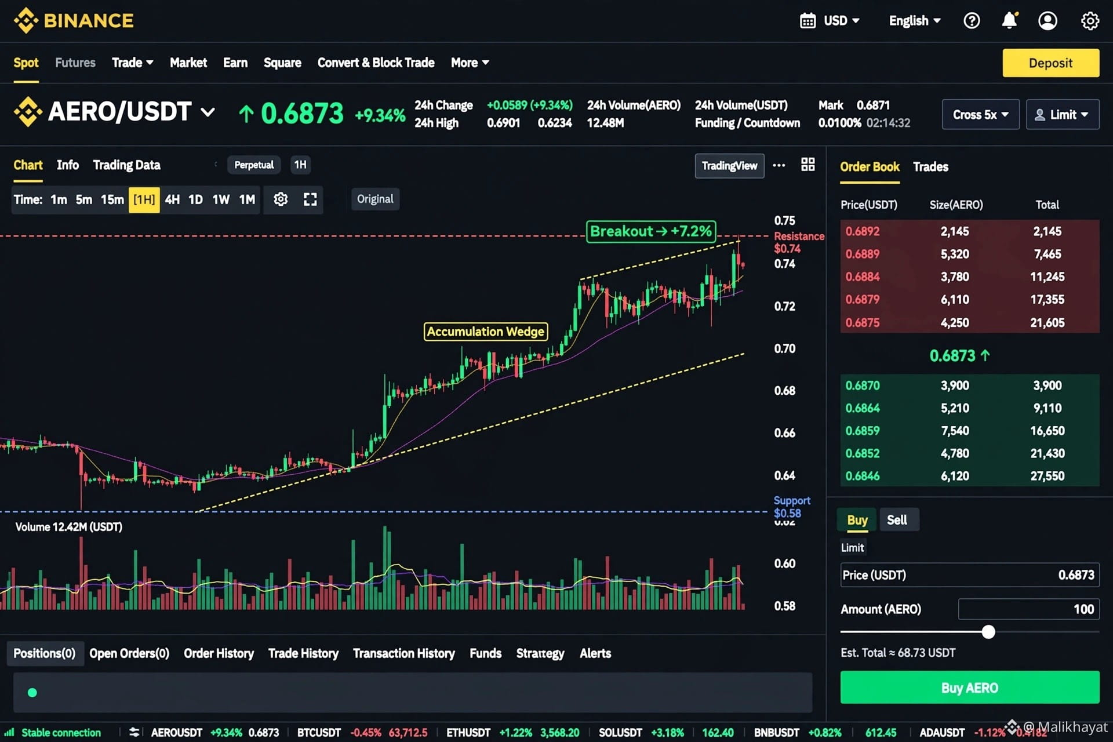The image size is (1113, 742).
Task: Click the AERO/USDT pair logo icon
Action: coord(28,111)
